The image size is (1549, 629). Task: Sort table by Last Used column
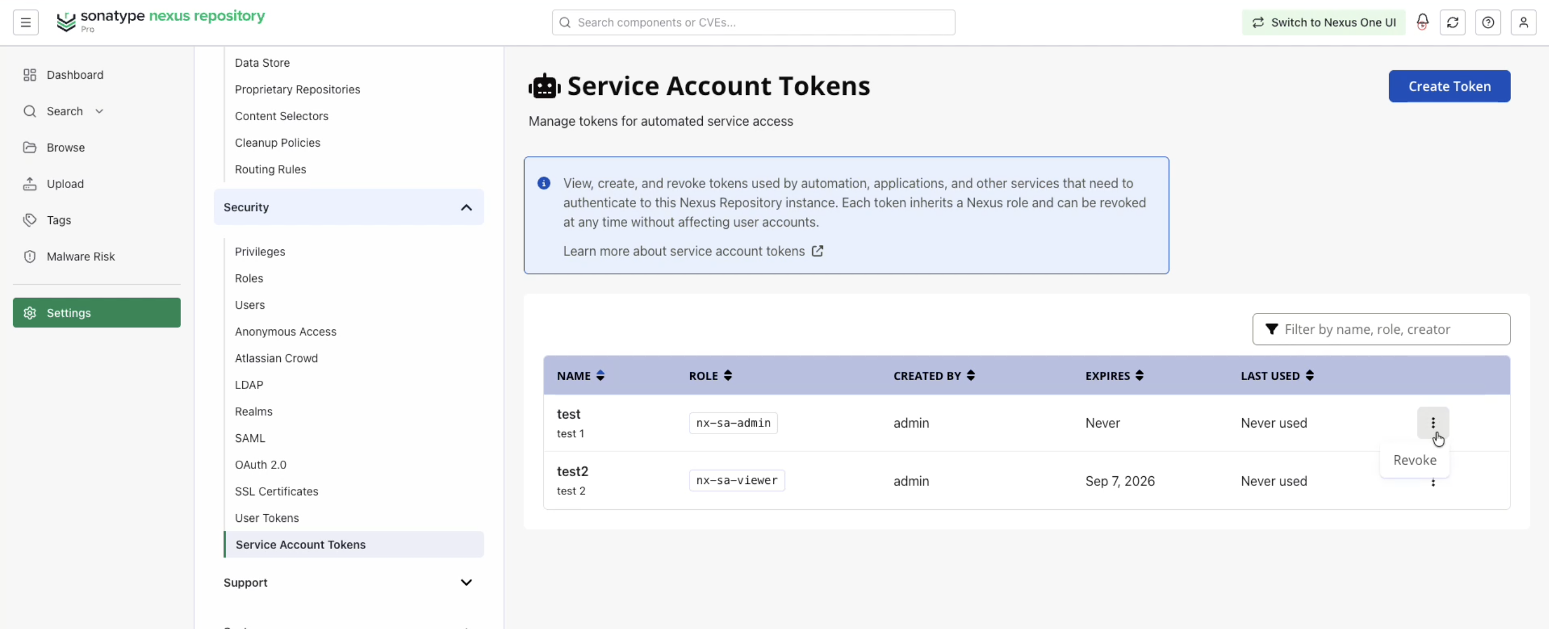point(1309,375)
